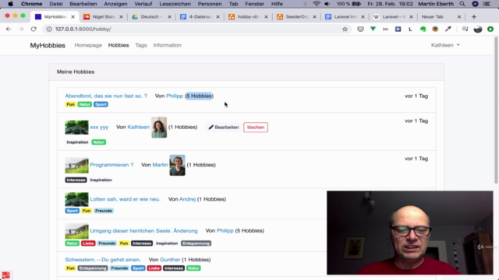
Task: Open 'Schwestern.—Du gehst einen.' hobby
Action: point(102,260)
